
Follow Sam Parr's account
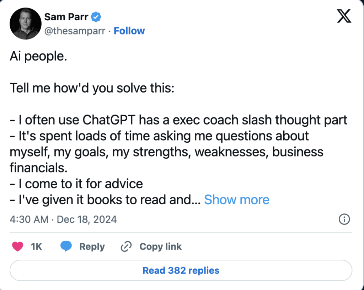(129, 31)
